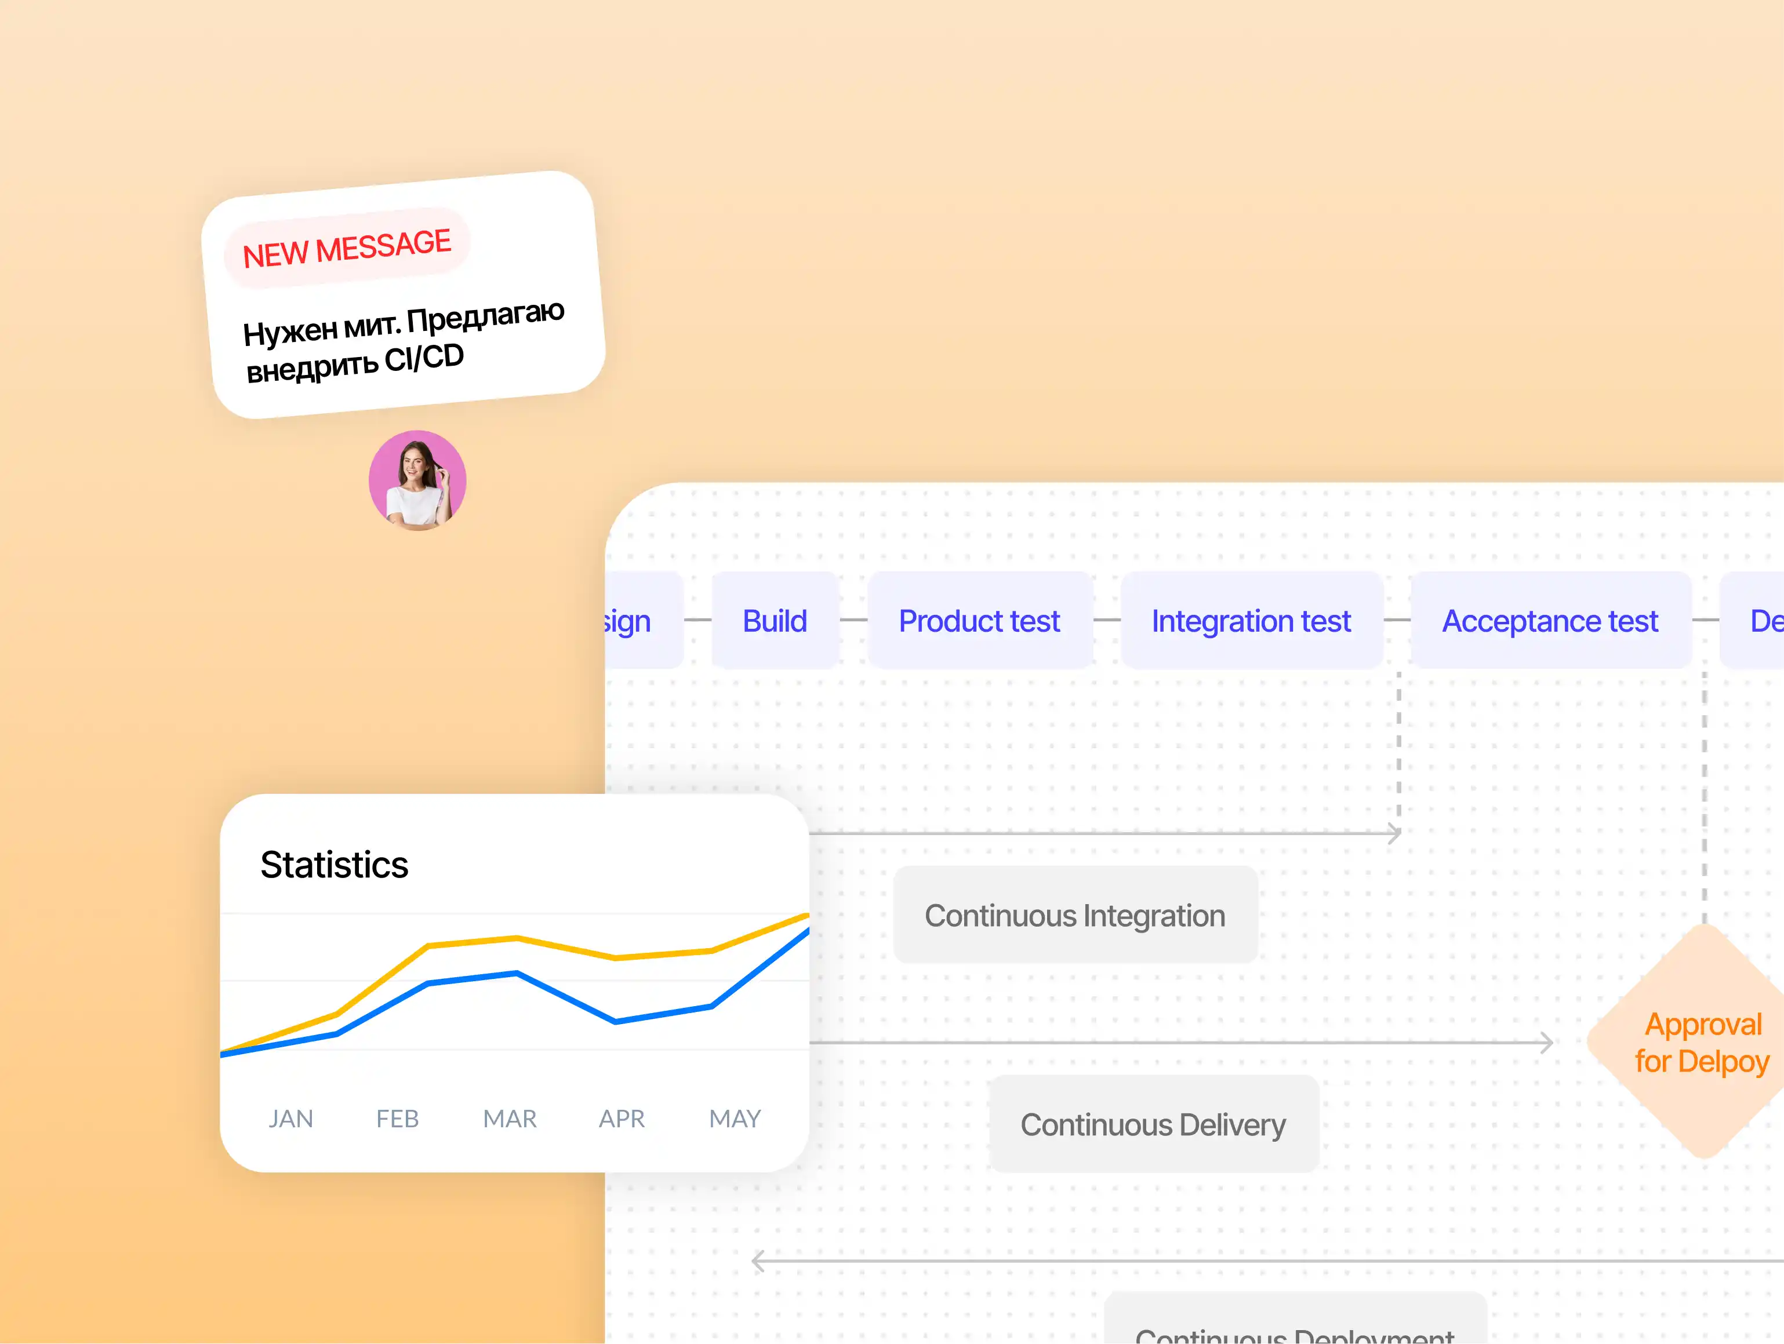
Task: Click the woman's round avatar photo
Action: [417, 480]
